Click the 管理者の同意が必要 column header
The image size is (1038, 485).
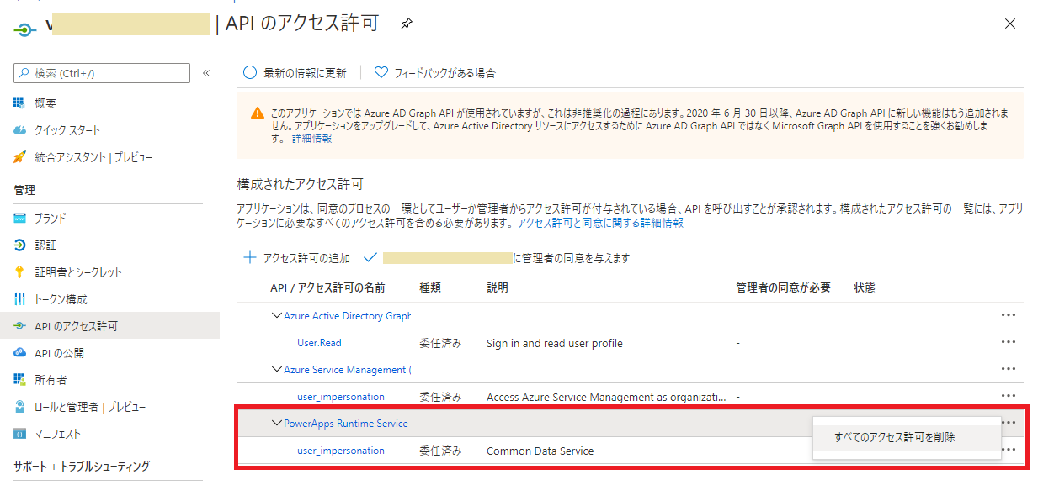tap(783, 287)
